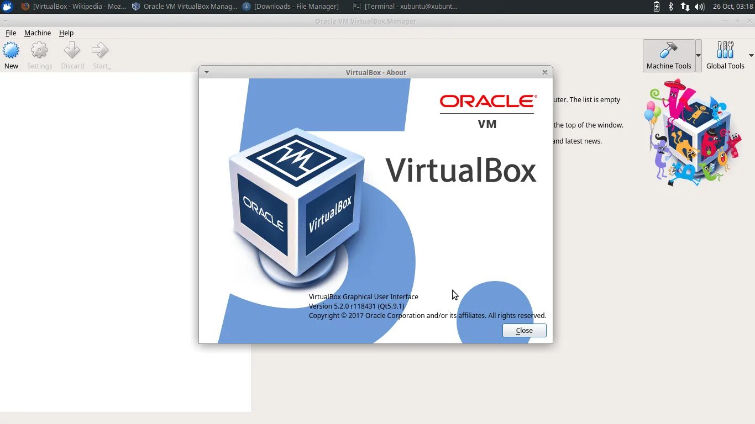Screen dimensions: 755x424
Task: Switch to Downloads File Manager taskbar item
Action: [x=291, y=7]
